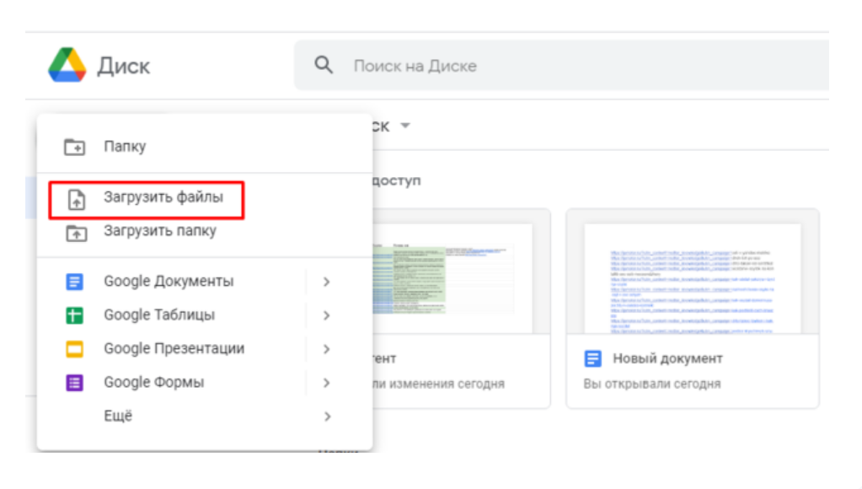Click the Google Drive logo icon
862x489 pixels.
[x=67, y=65]
